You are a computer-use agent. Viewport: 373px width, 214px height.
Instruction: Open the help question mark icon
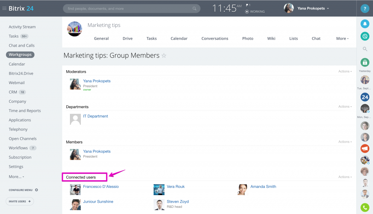click(x=365, y=9)
